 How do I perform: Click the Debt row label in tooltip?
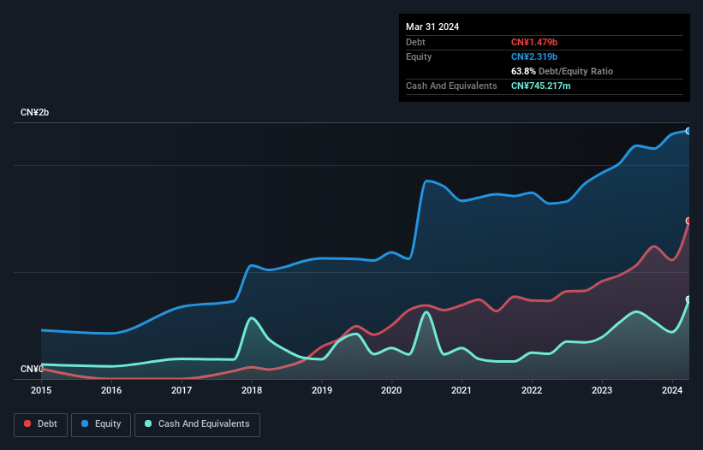coord(415,42)
